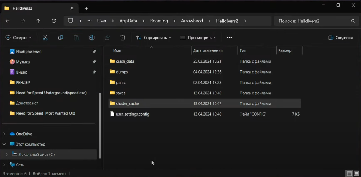The height and width of the screenshot is (177, 361).
Task: Select Изображения in the sidebar
Action: pyautogui.click(x=29, y=52)
